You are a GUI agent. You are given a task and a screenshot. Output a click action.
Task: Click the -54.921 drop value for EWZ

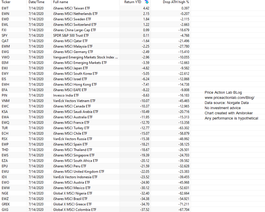coord(184,199)
